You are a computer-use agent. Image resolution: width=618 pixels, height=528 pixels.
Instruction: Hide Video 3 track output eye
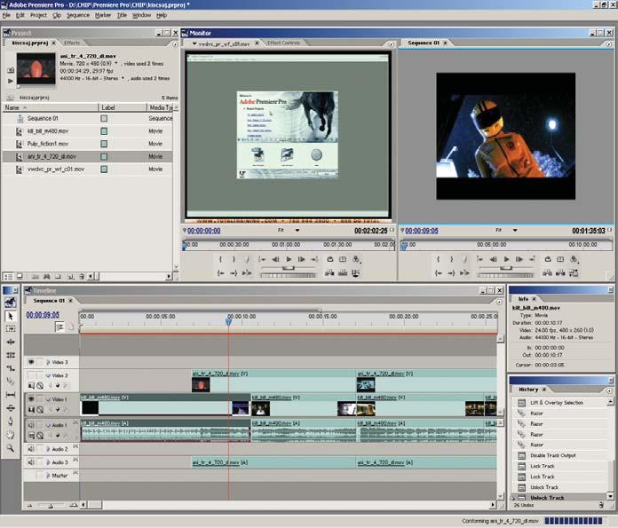click(x=31, y=362)
